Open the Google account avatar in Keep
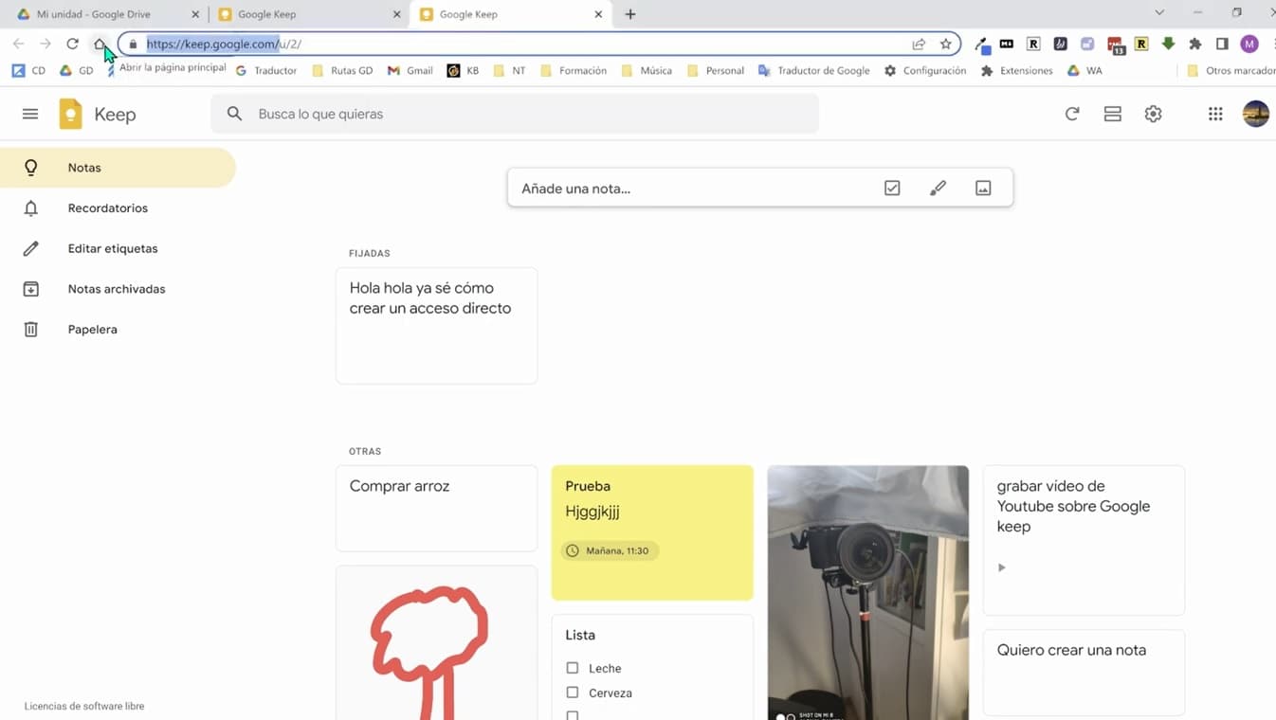 (x=1256, y=114)
